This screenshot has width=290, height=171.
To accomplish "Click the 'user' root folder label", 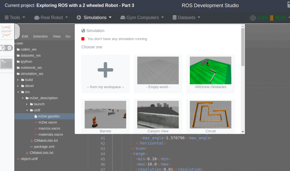I will coord(20,43).
